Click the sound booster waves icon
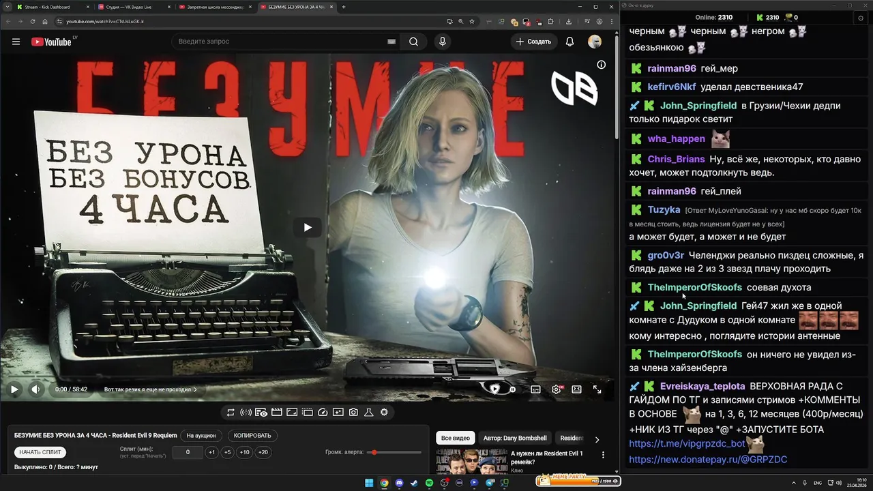Screen dimensions: 873x491 point(246,412)
